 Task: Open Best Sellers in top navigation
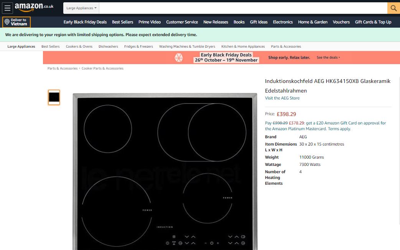coord(122,22)
